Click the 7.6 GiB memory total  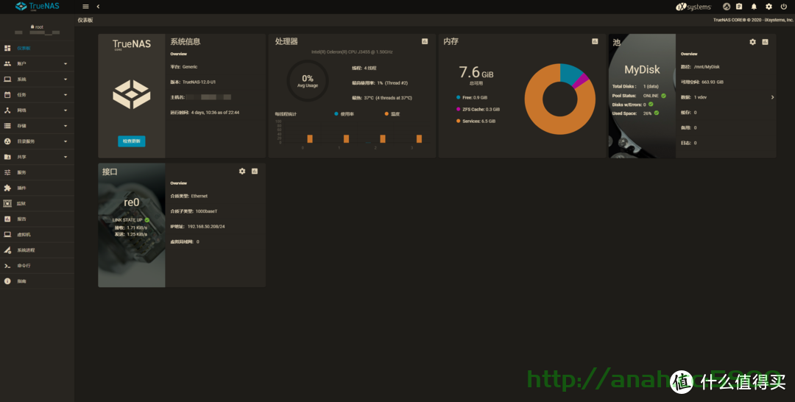click(x=476, y=72)
